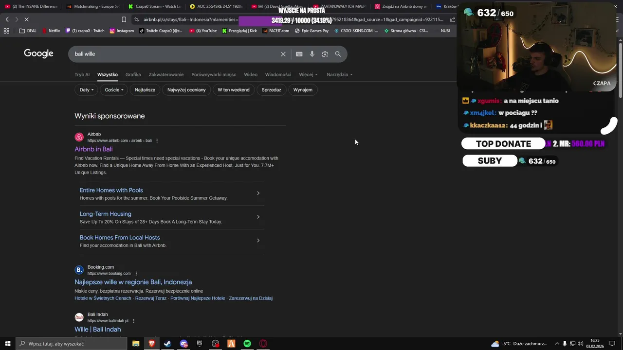Switch to the Grafika tab
The height and width of the screenshot is (350, 623).
(133, 74)
